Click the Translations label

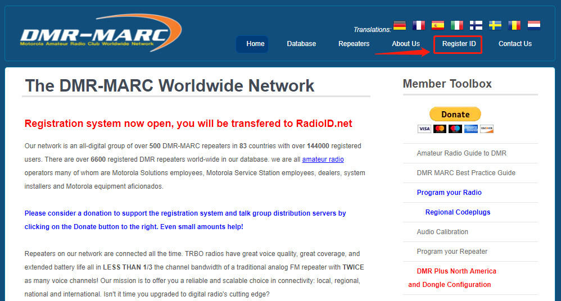372,30
